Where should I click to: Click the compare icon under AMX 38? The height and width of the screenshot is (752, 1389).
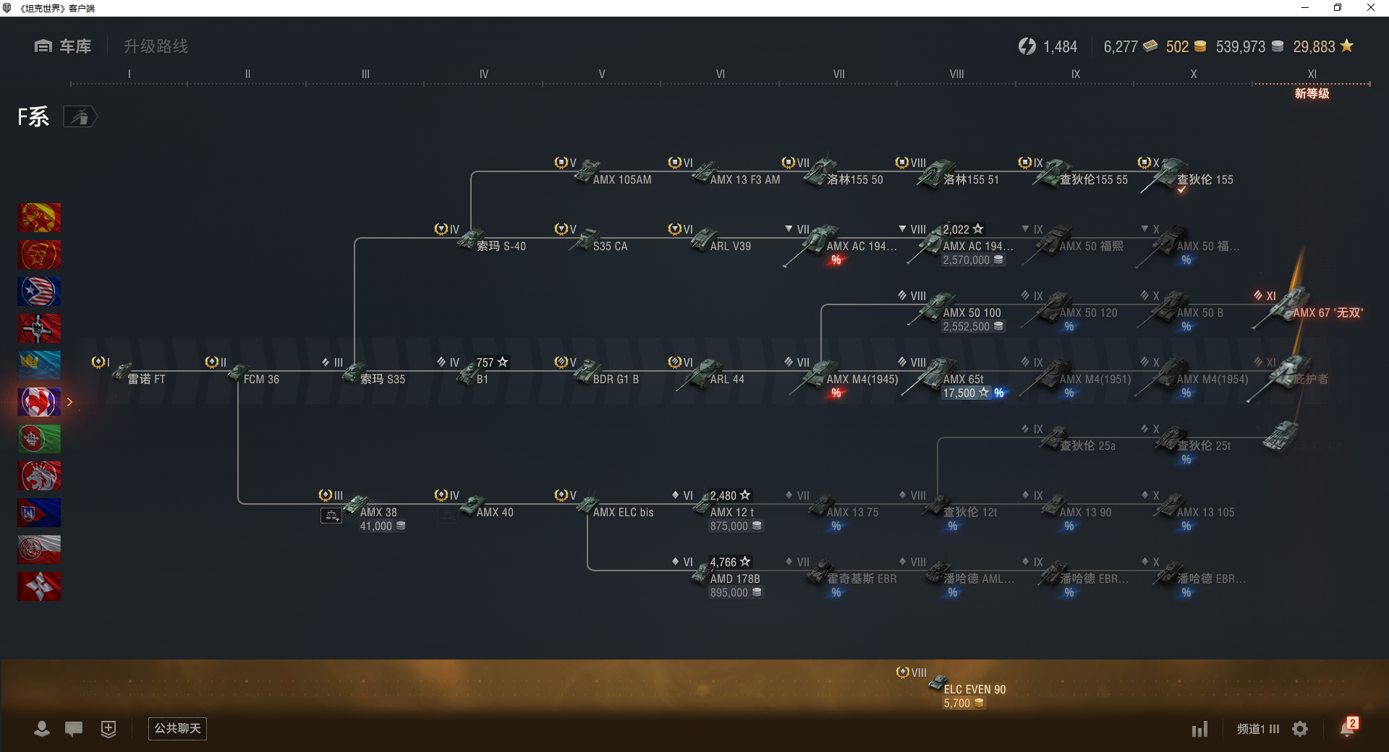tap(331, 516)
